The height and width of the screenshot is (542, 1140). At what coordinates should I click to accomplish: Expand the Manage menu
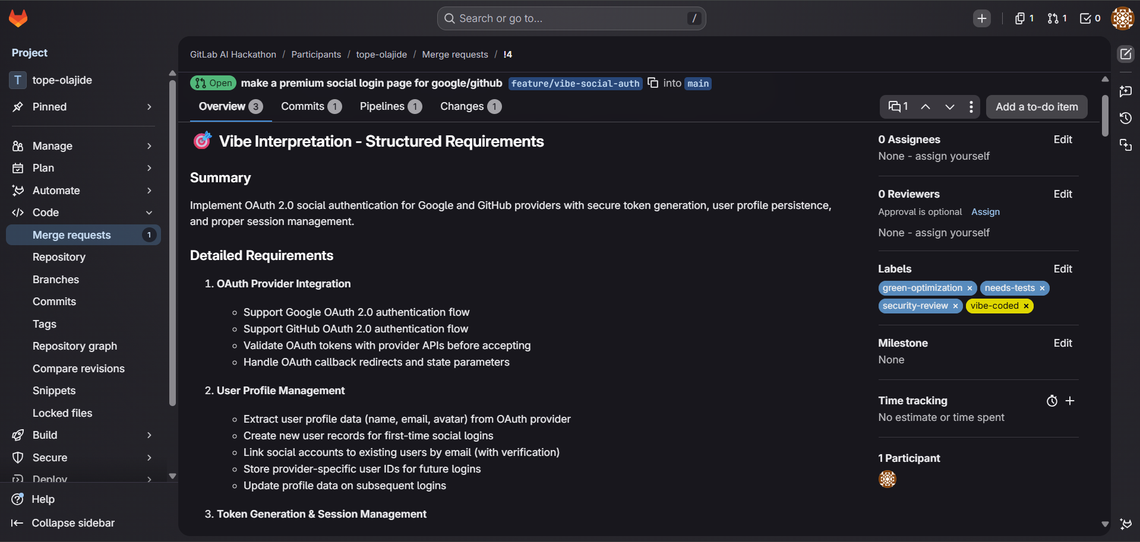pos(83,146)
